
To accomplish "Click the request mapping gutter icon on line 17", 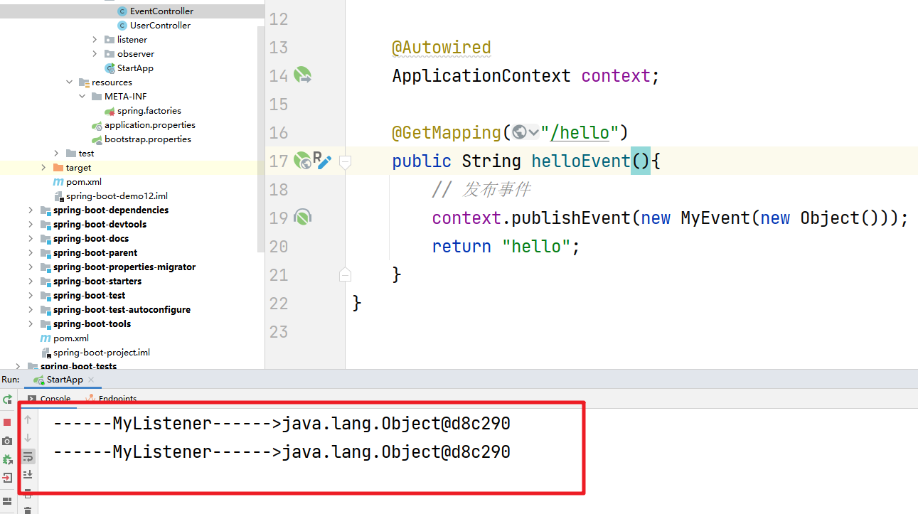I will 303,161.
